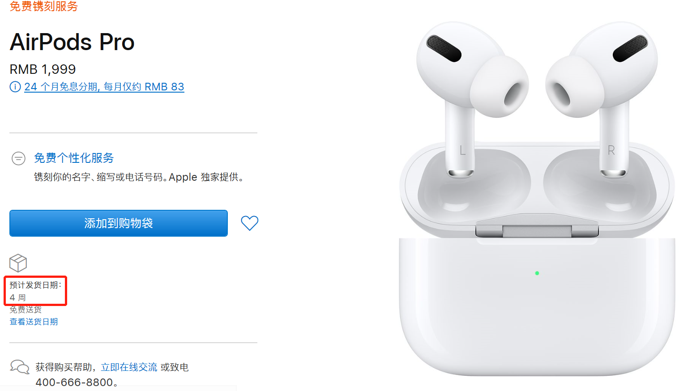Add AirPods Pro to shopping bag

coord(119,223)
